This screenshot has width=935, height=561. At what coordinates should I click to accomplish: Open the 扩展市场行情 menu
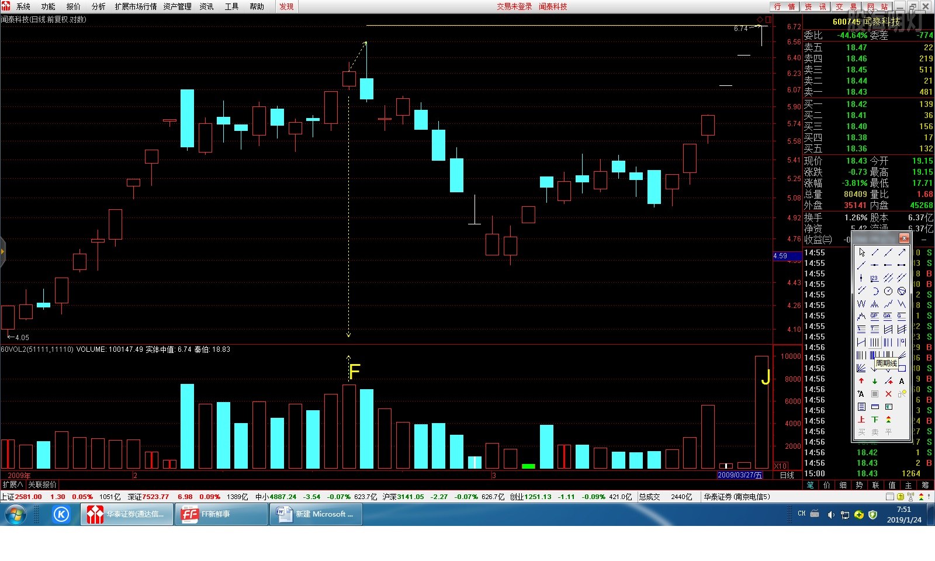pyautogui.click(x=136, y=6)
